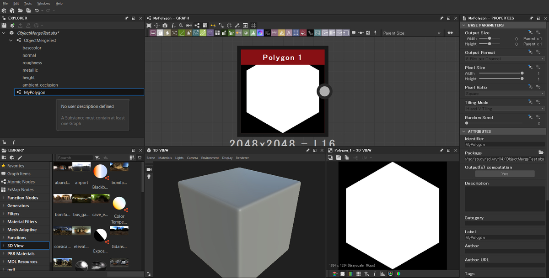Screen dimensions: 549x278
Task: Add the purple circle node icon
Action: click(210, 33)
